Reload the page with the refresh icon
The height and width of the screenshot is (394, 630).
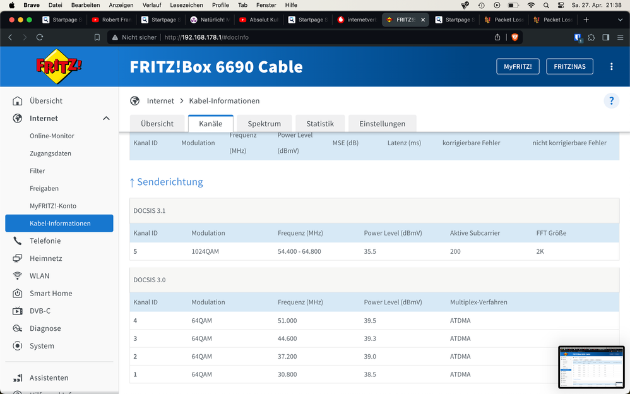coord(40,37)
